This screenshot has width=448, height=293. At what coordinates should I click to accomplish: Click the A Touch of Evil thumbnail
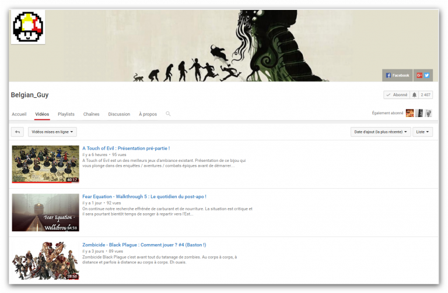[45, 164]
